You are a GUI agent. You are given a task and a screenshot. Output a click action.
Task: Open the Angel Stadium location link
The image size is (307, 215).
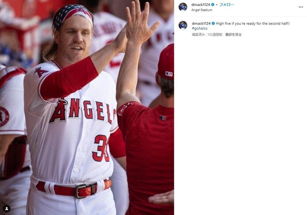tap(202, 10)
